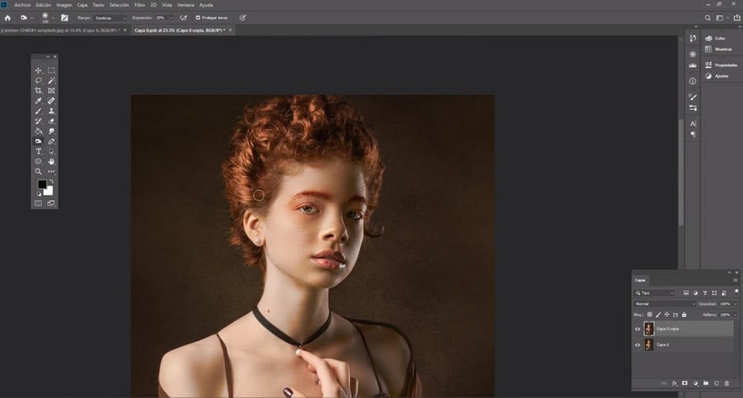Click the Opacidad 100% value field
The width and height of the screenshot is (743, 398).
pos(725,304)
